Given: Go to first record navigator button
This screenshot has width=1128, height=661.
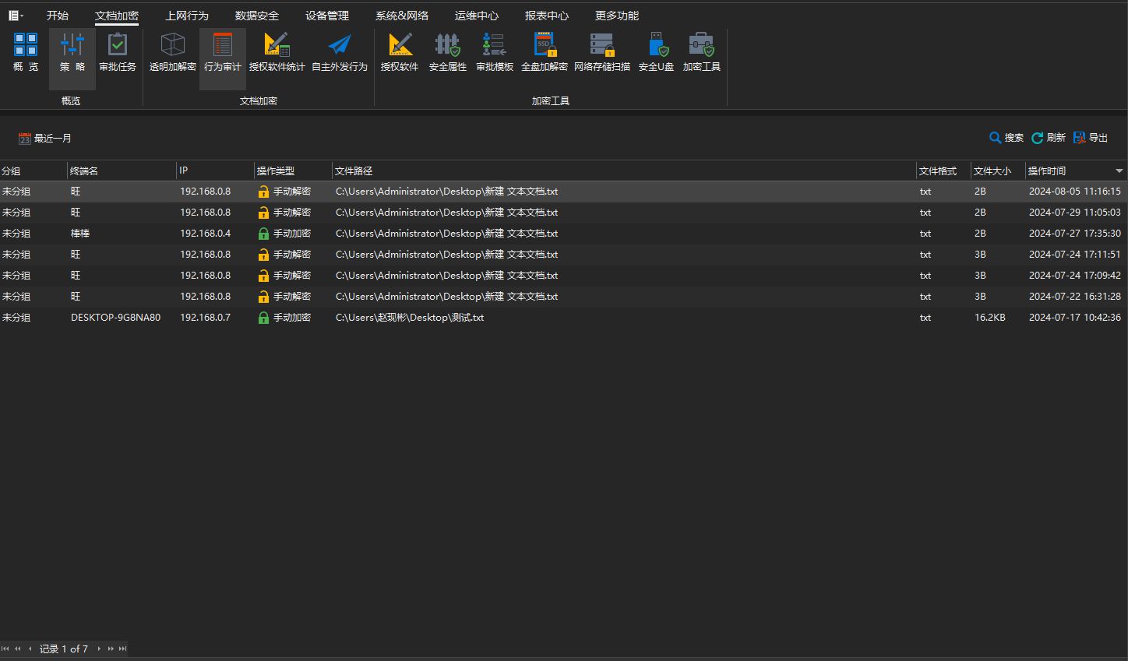Looking at the screenshot, I should [5, 649].
